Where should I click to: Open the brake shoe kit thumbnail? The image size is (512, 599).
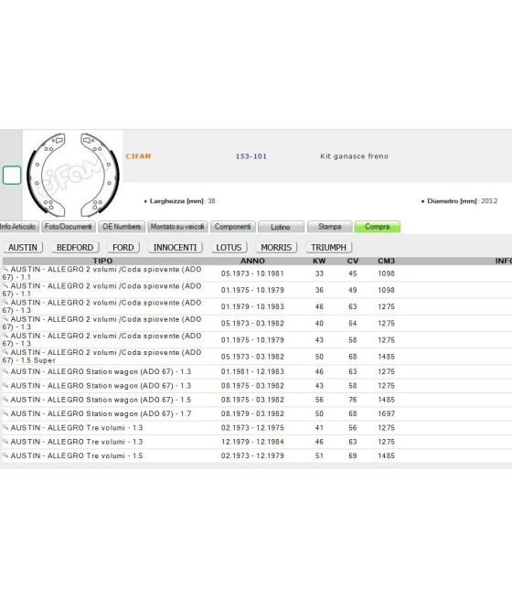coord(72,175)
